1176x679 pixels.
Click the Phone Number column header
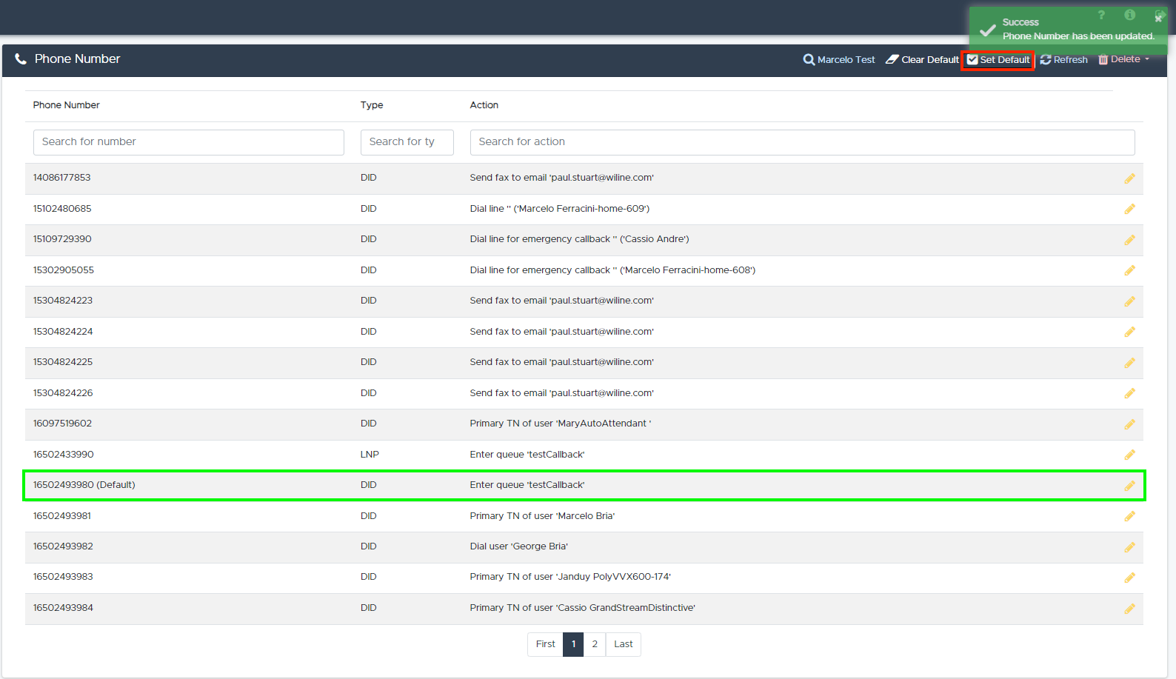pos(66,105)
